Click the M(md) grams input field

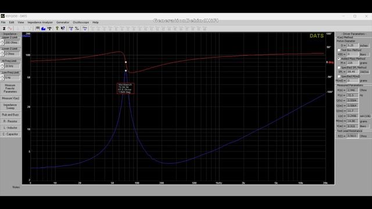352,81
